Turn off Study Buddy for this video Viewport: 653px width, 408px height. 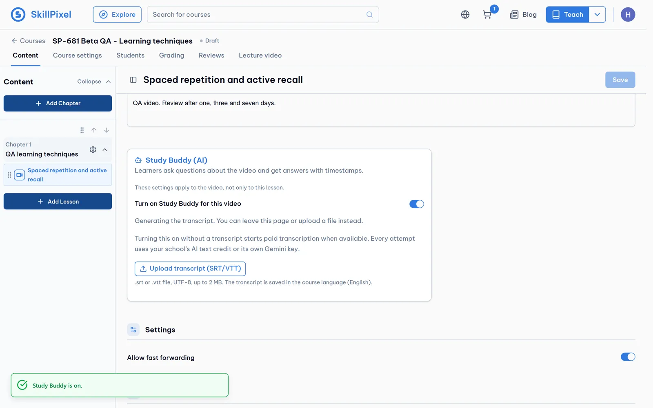[417, 204]
